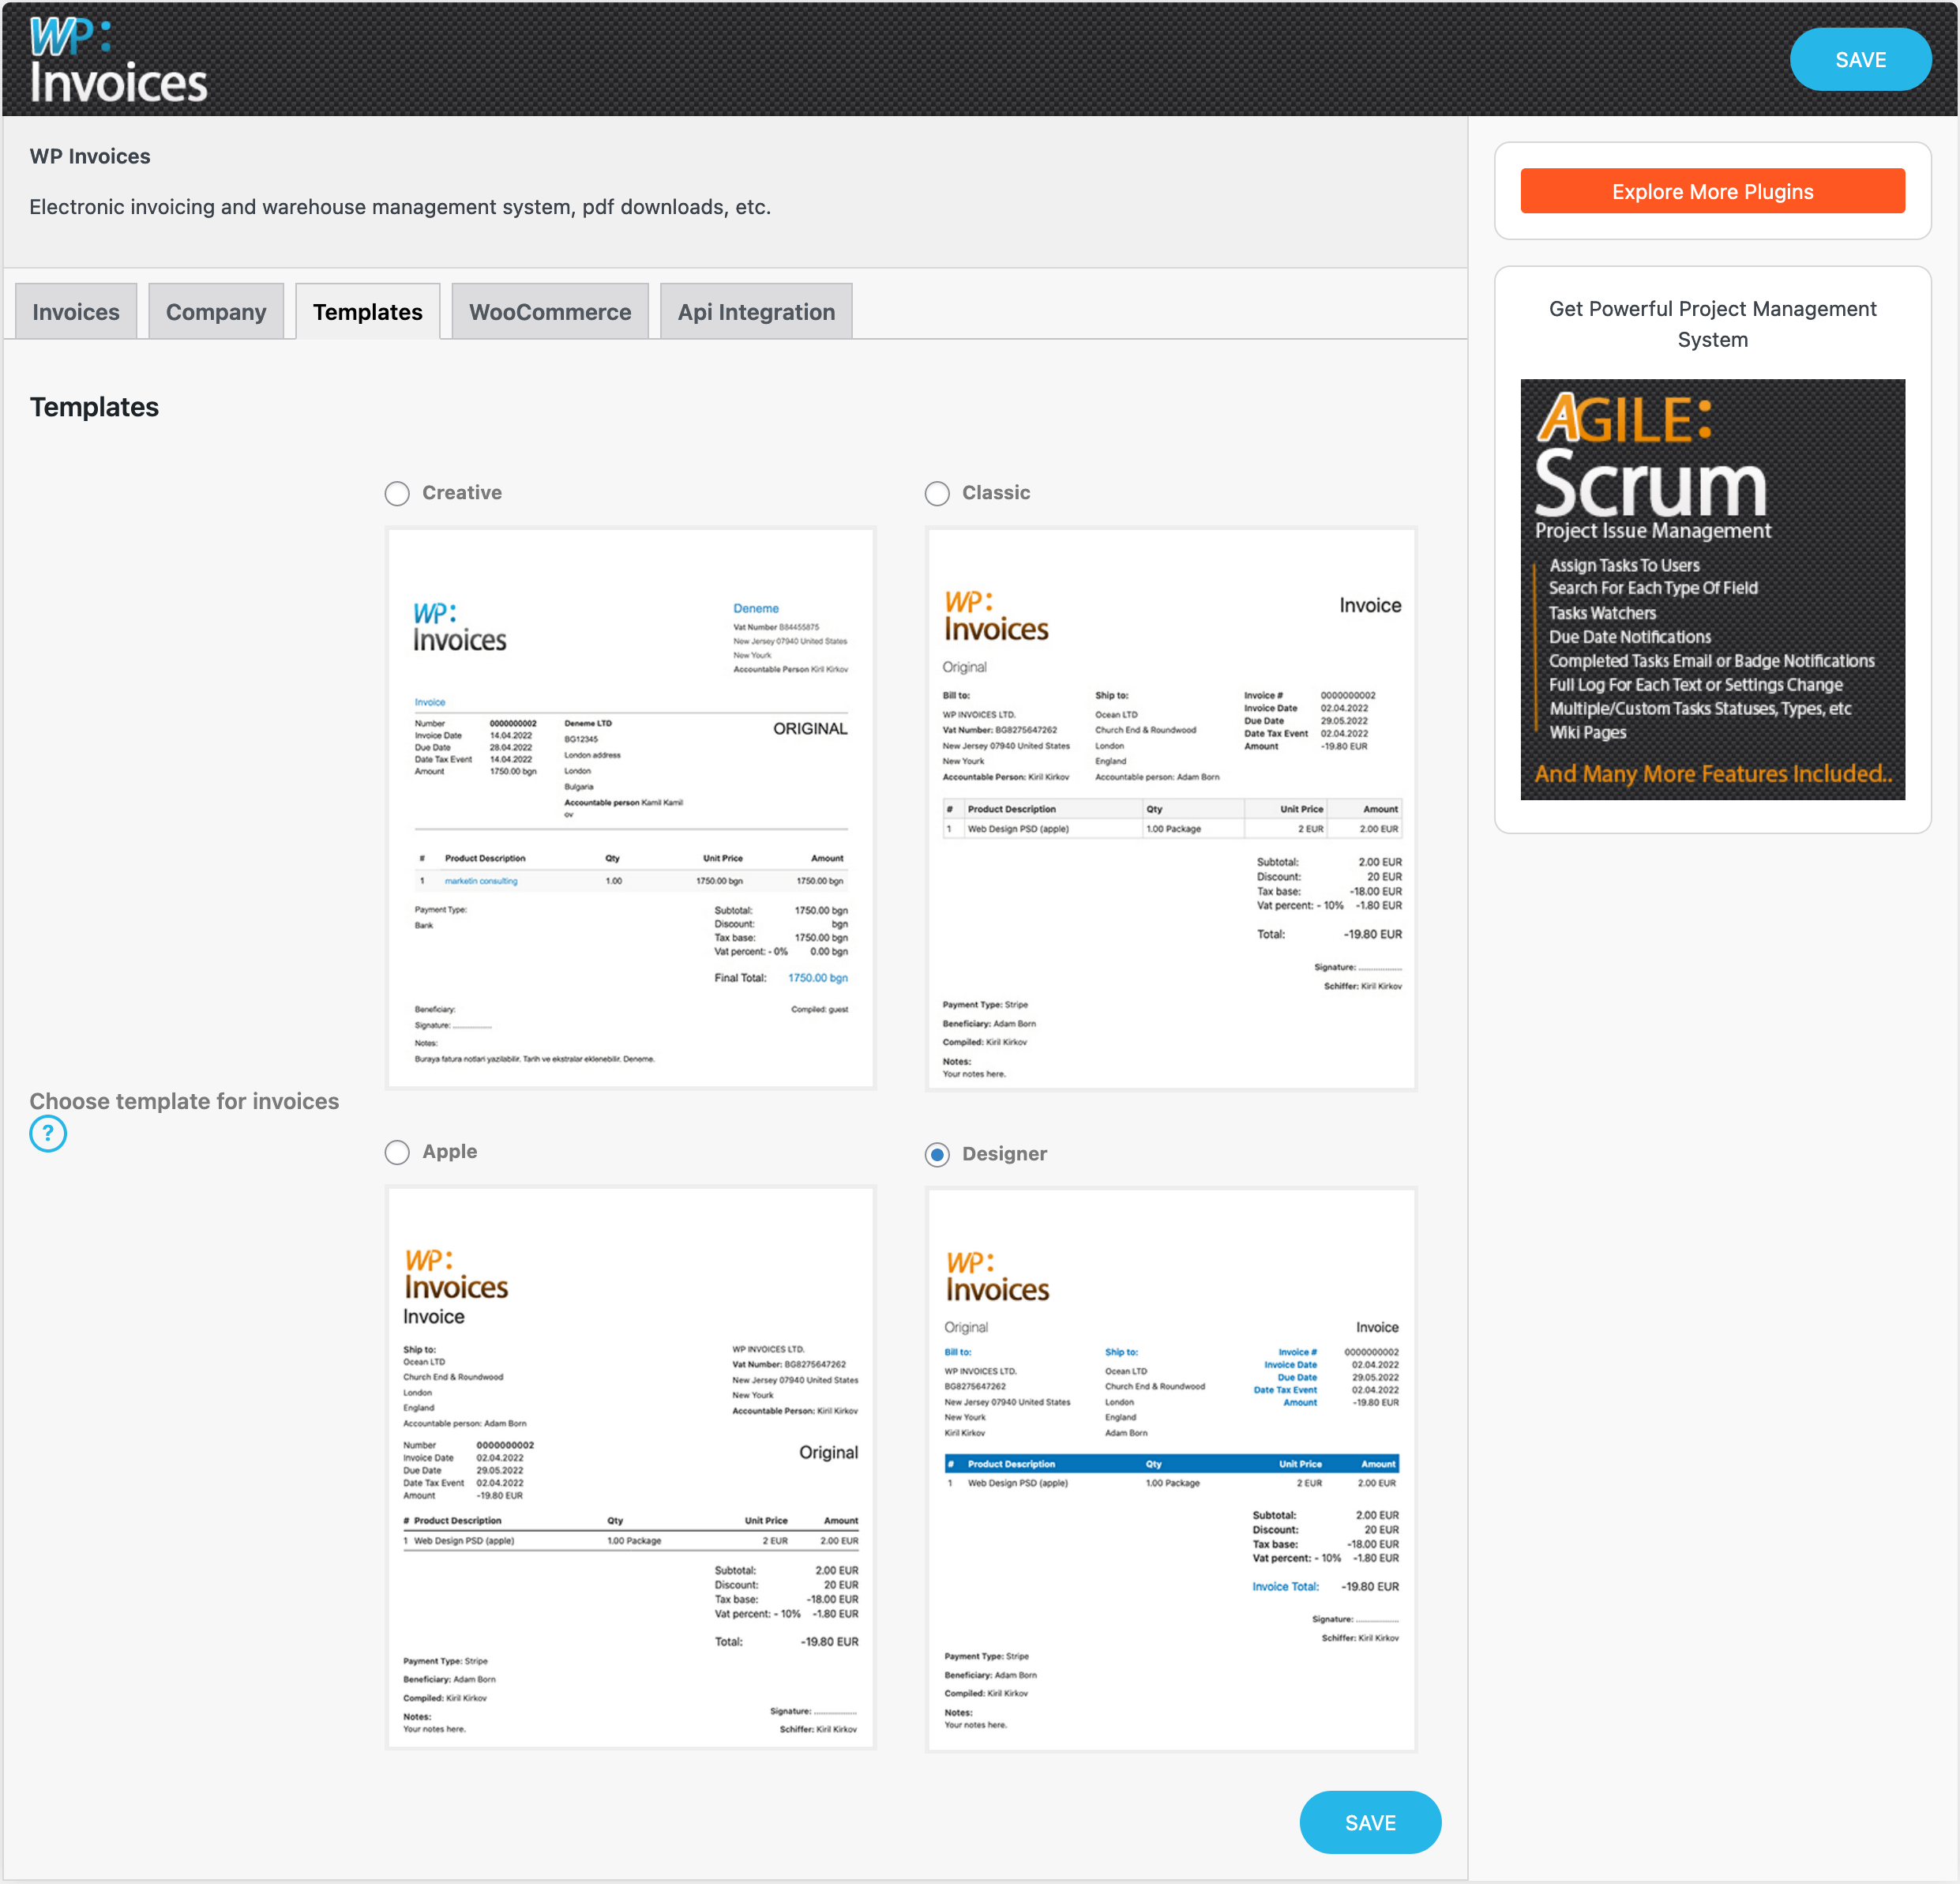Click the help question mark icon
Screen dimensions: 1960x1884
coord(48,1134)
